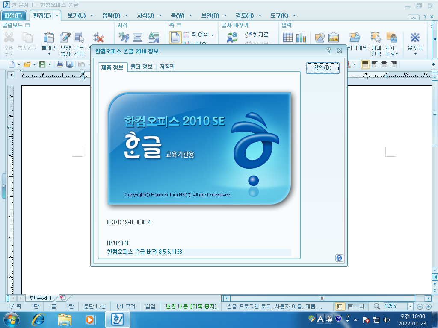The height and width of the screenshot is (328, 438).
Task: Click the zoom magnifier in status bar
Action: click(377, 307)
